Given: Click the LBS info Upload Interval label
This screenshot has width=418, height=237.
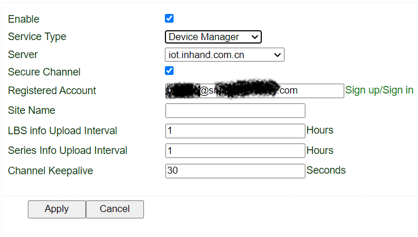Looking at the screenshot, I should pos(63,131).
